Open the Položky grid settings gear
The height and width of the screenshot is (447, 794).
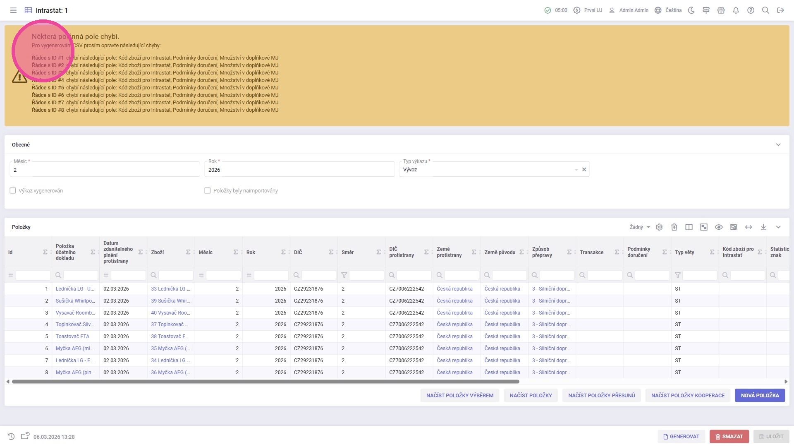(659, 227)
